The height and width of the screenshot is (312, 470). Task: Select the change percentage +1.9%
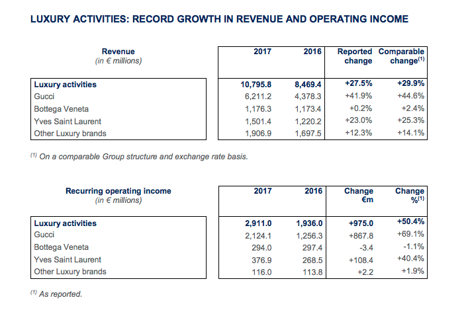pyautogui.click(x=413, y=271)
